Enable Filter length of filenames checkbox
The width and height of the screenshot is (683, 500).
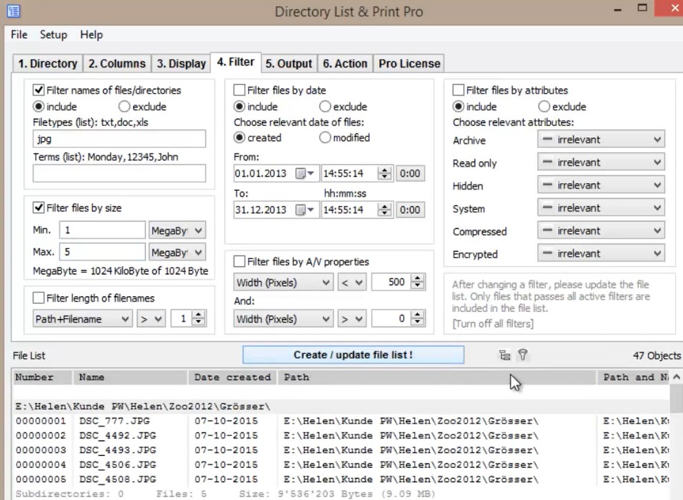tap(39, 298)
